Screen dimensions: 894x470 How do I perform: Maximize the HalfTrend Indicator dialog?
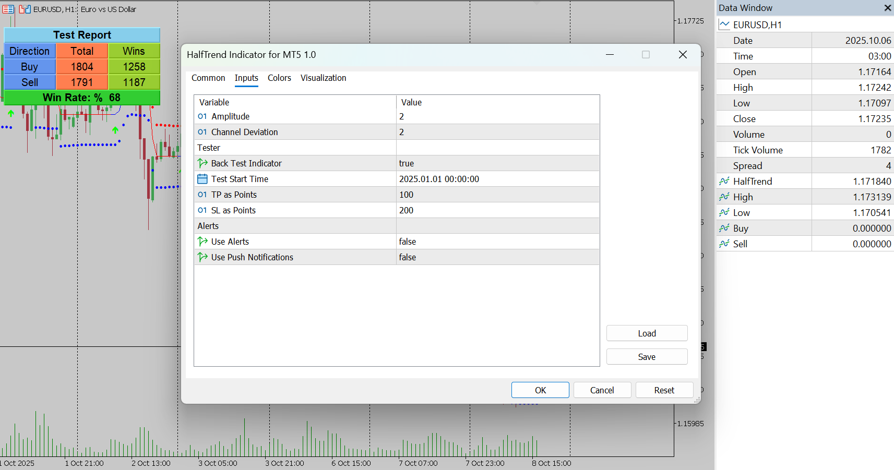(646, 55)
